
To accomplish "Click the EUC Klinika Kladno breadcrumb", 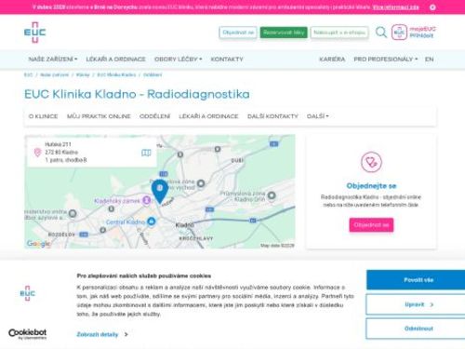I will pos(116,74).
